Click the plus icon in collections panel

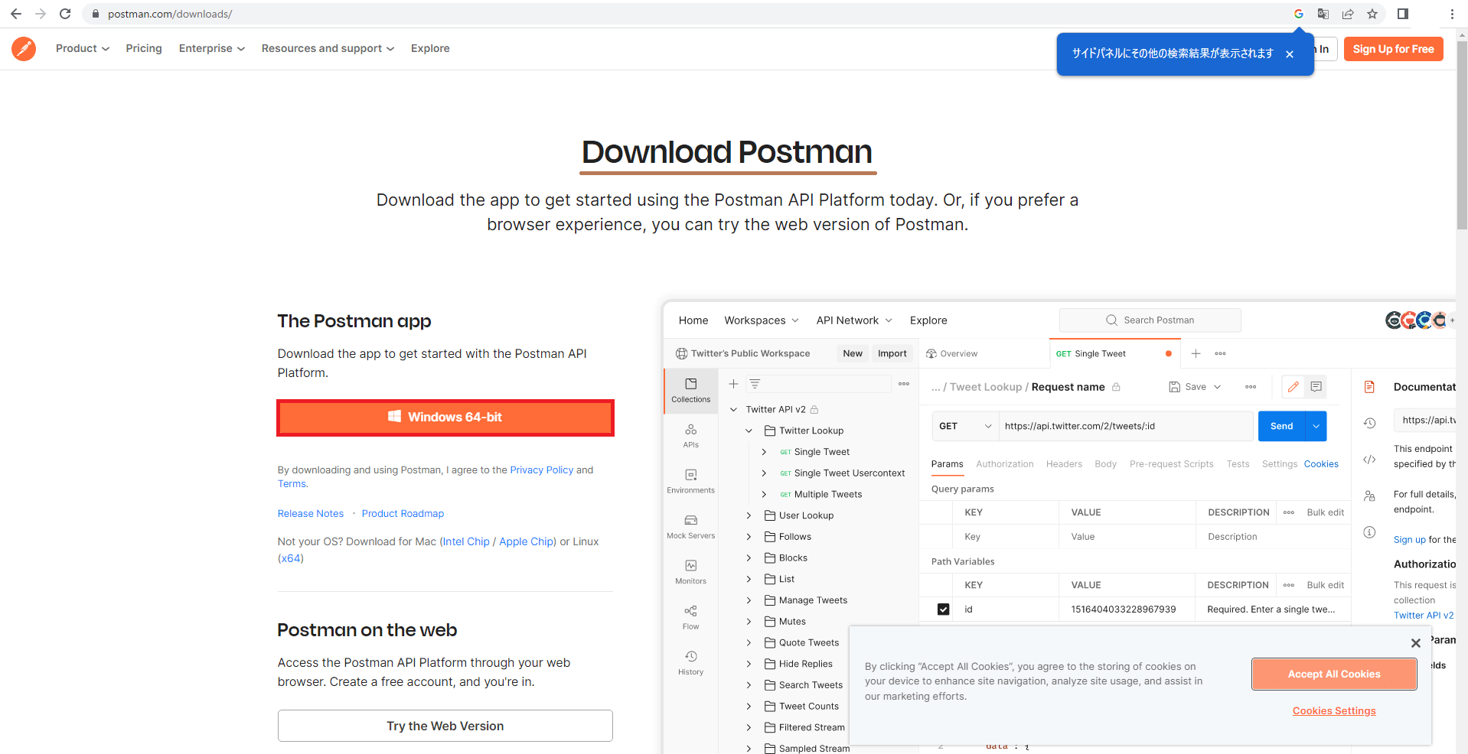tap(733, 384)
